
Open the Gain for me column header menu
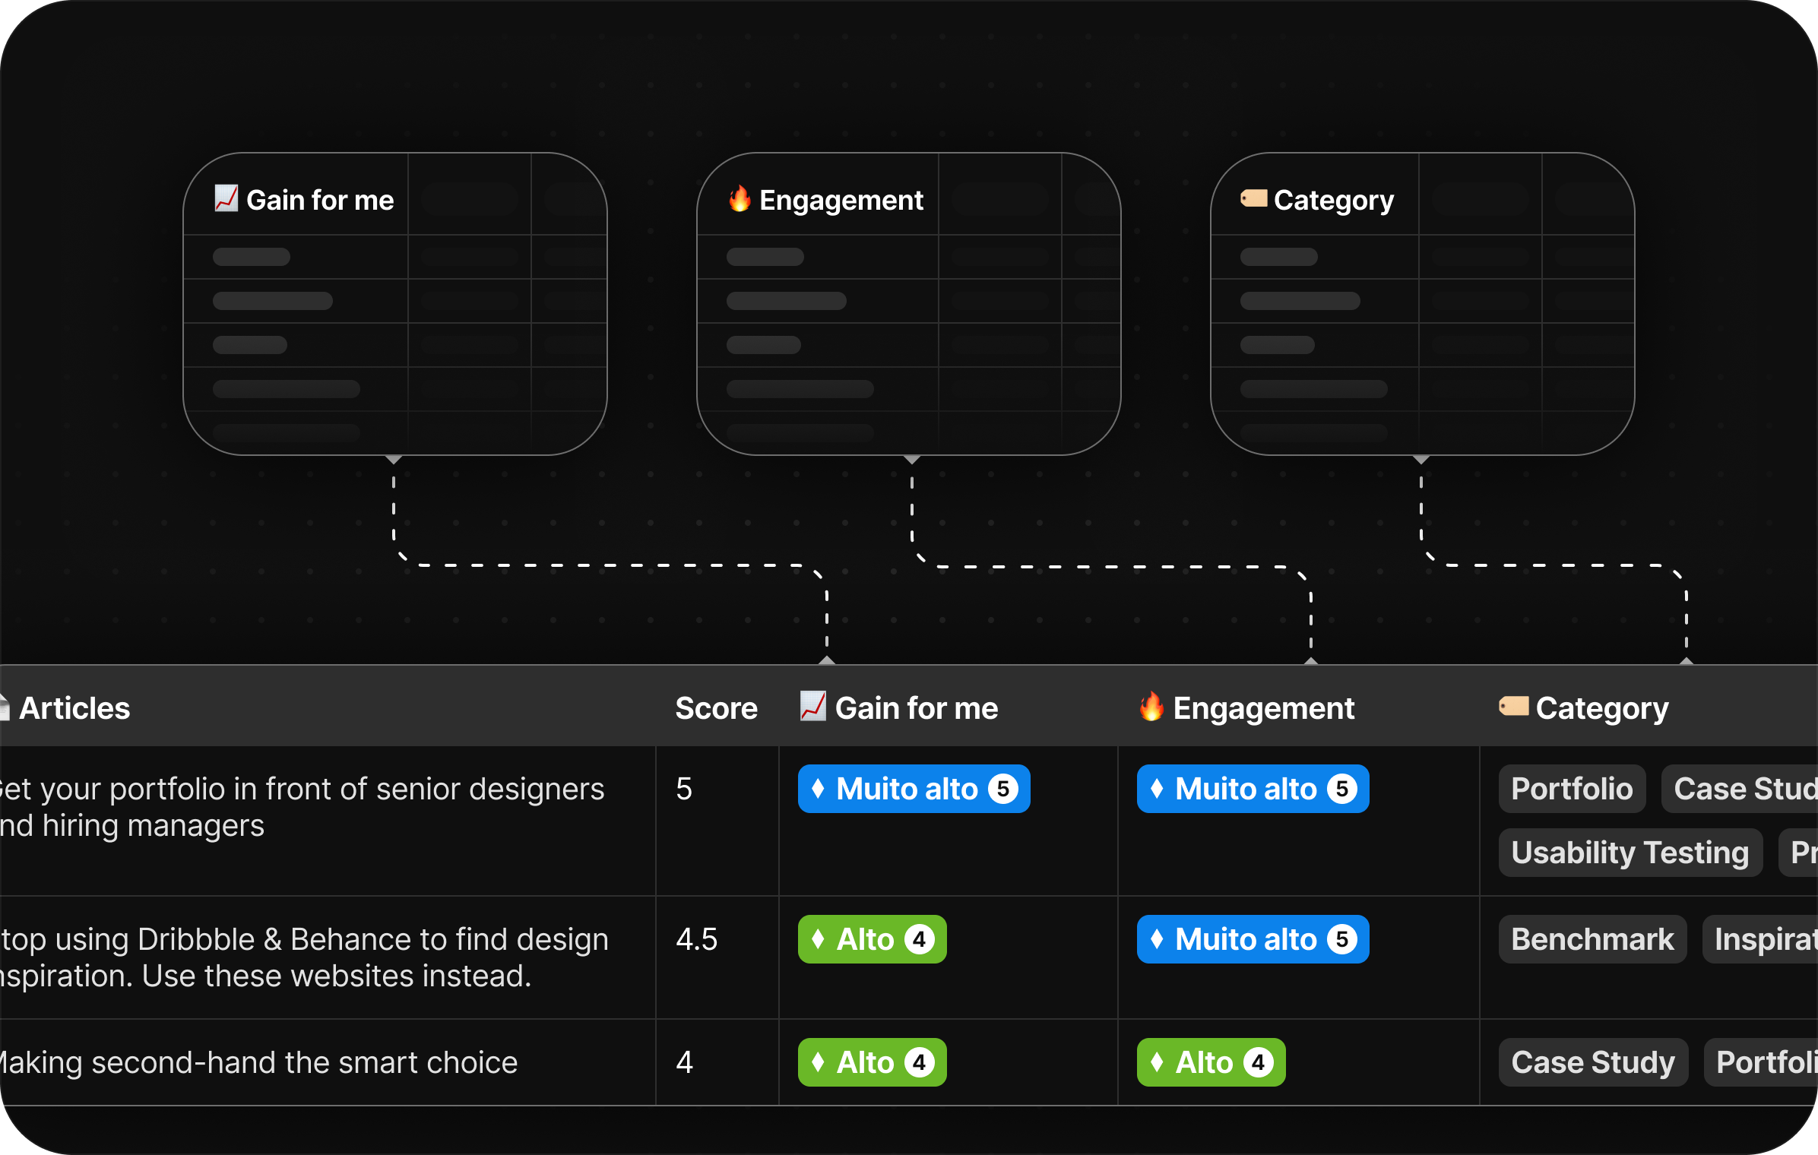pos(917,708)
